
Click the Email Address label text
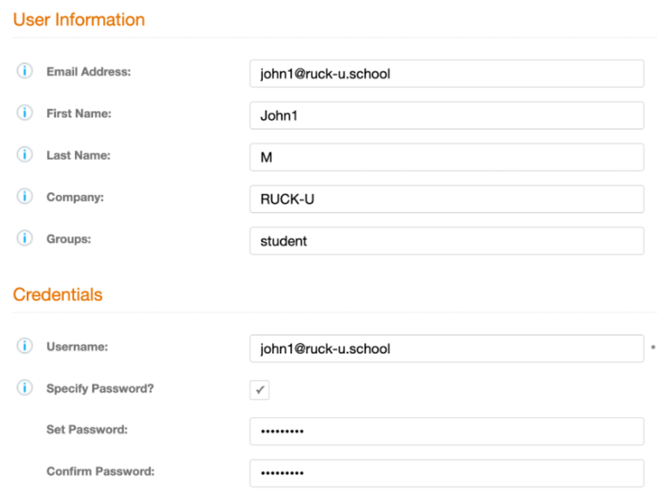89,72
